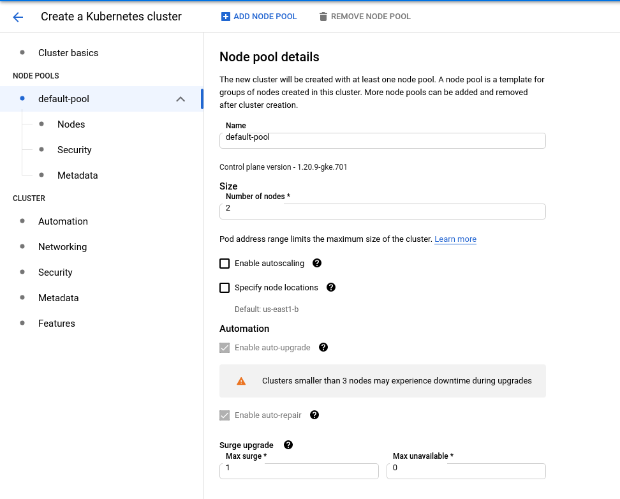Open Cluster basics in sidebar
Screen dimensions: 620x499
[x=68, y=53]
